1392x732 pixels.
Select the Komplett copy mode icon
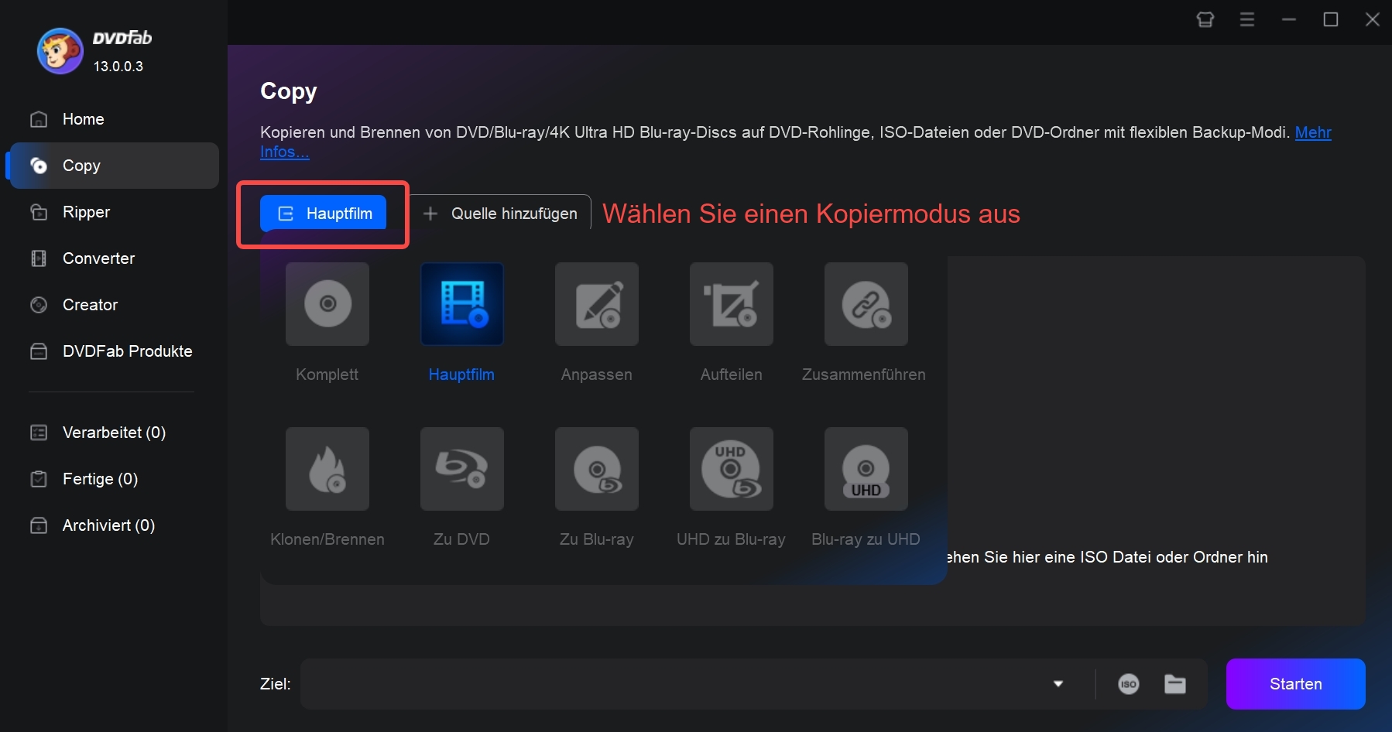(327, 304)
